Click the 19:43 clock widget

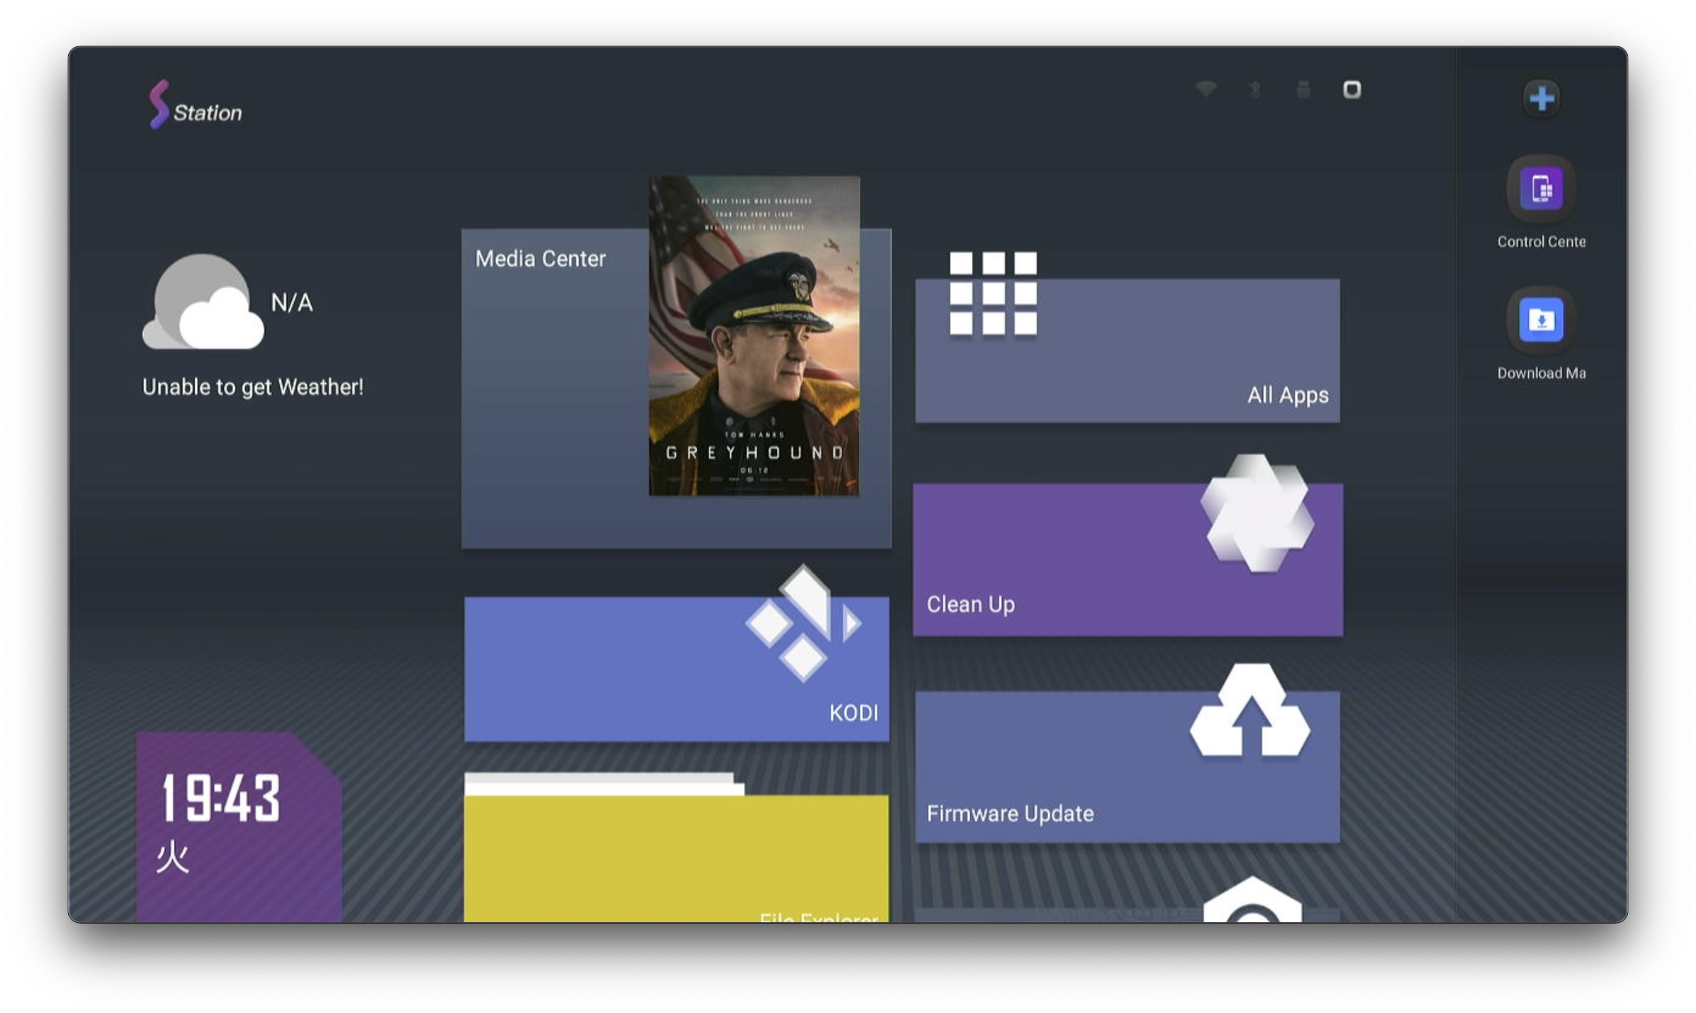coord(239,827)
